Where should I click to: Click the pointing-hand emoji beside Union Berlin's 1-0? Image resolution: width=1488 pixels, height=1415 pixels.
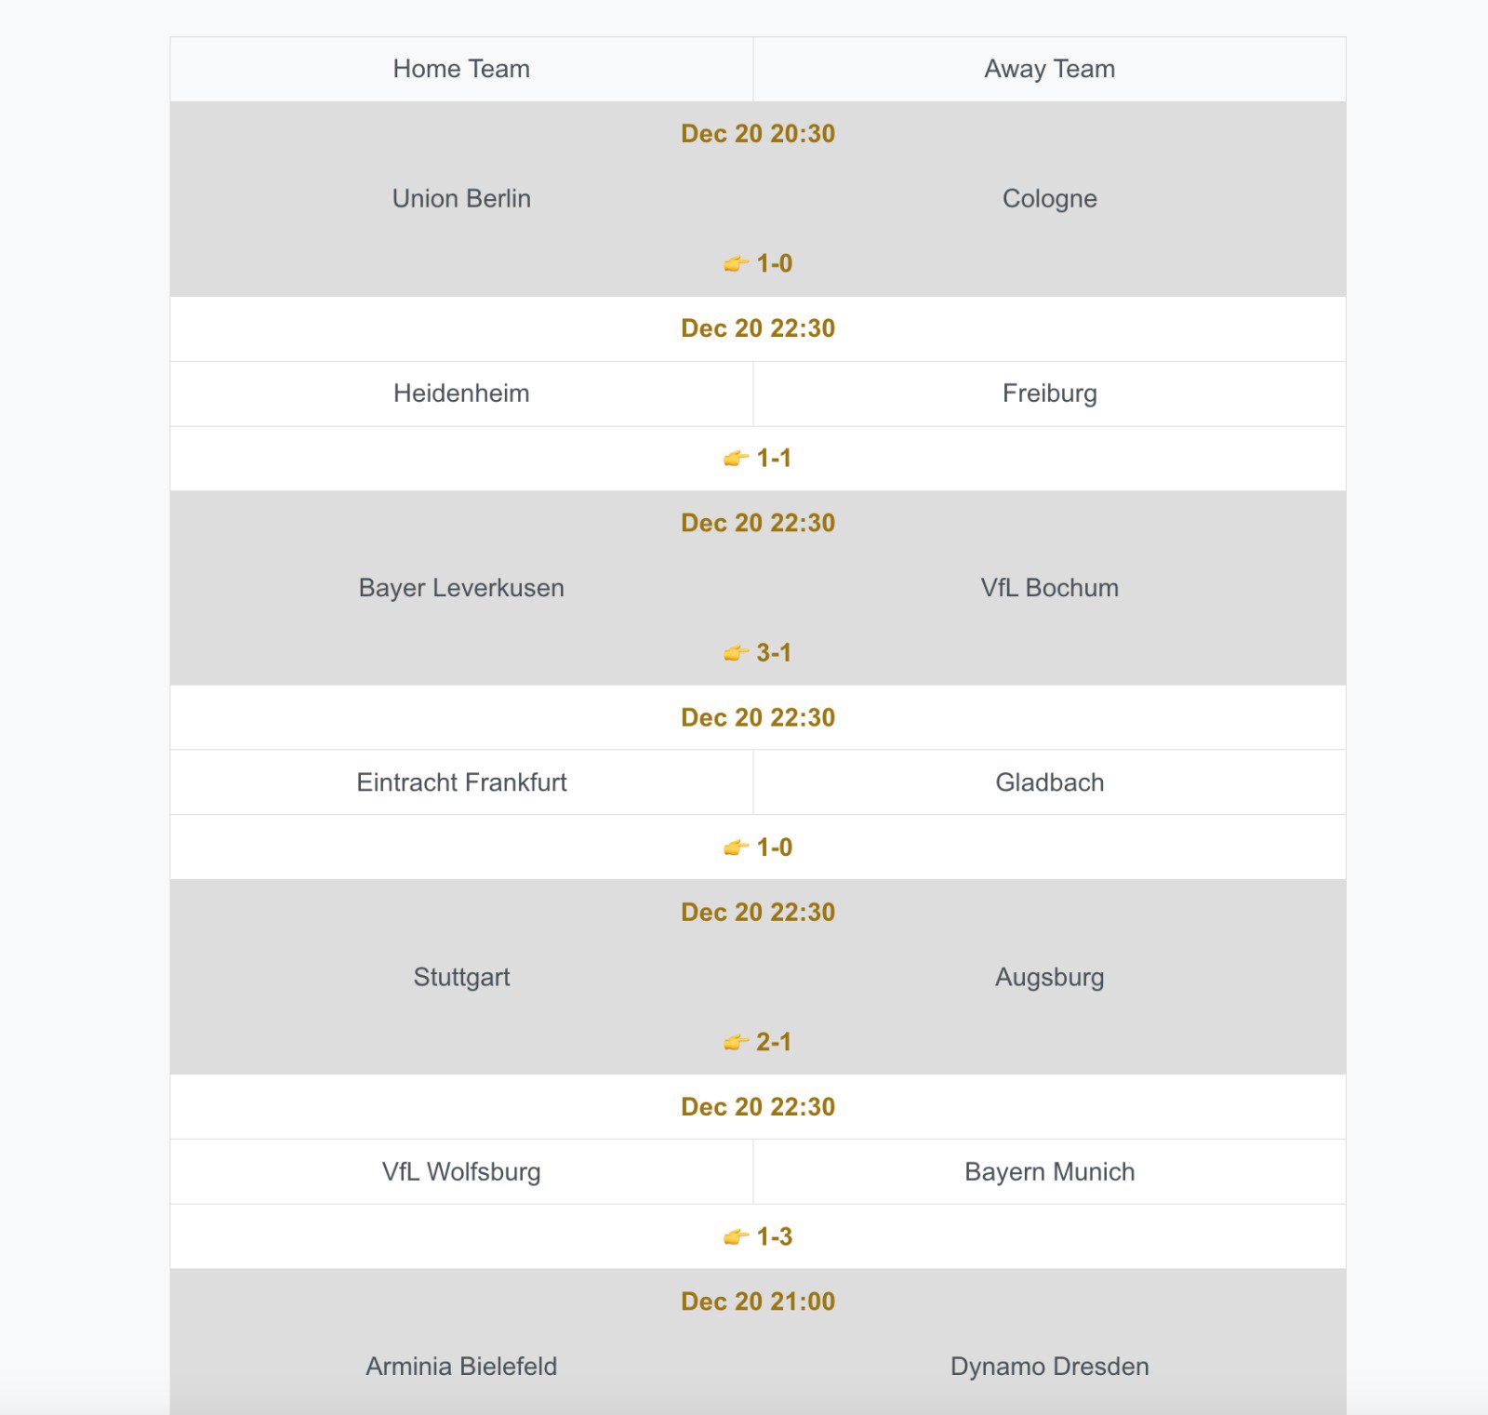[x=736, y=264]
